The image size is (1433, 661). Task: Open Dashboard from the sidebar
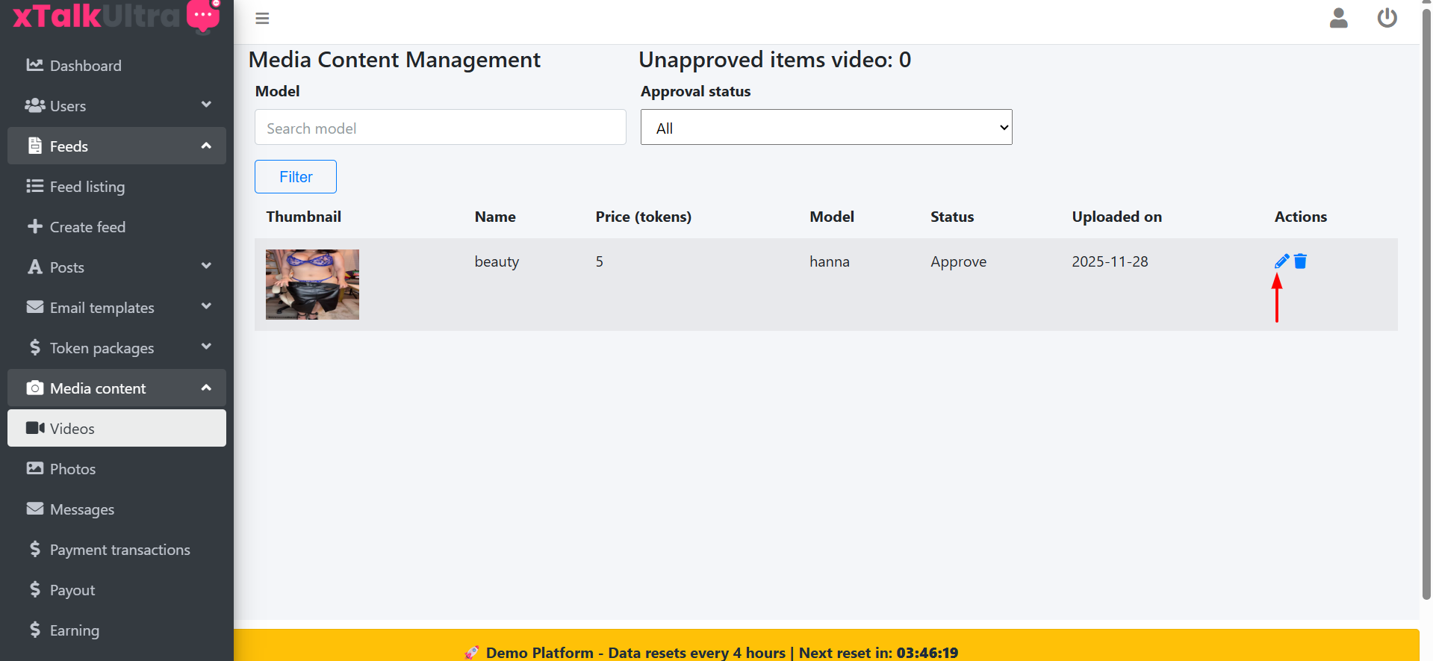(x=85, y=66)
